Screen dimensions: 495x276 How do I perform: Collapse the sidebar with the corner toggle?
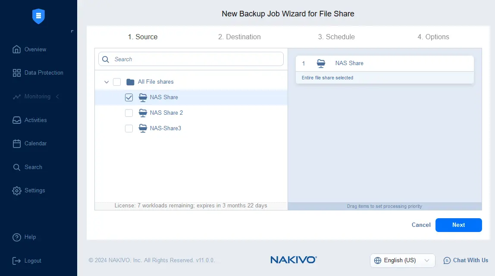[72, 31]
